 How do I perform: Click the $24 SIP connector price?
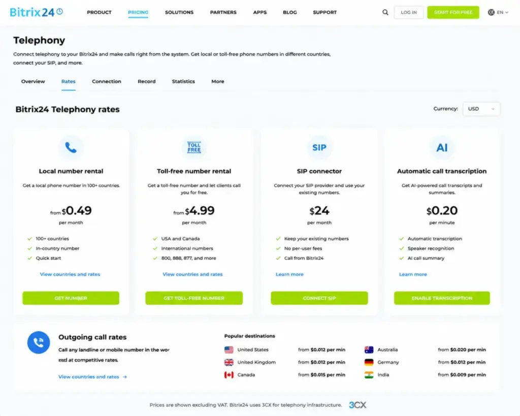pyautogui.click(x=319, y=211)
